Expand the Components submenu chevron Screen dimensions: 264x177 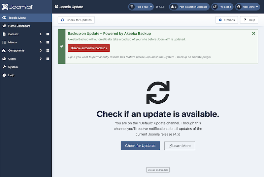click(41, 51)
